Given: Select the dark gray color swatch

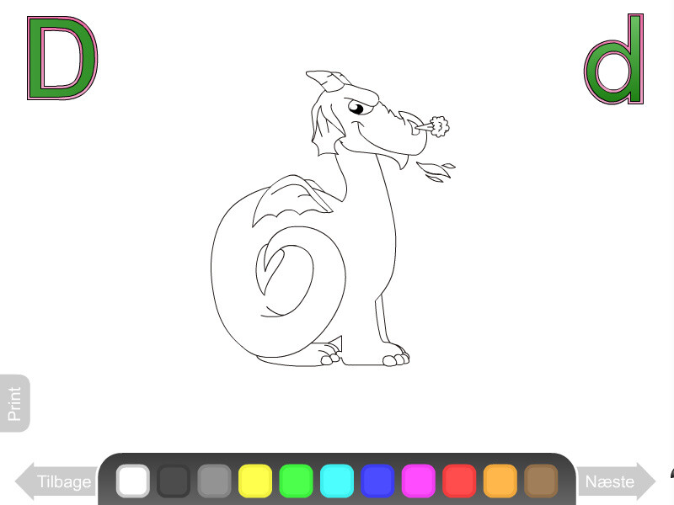Looking at the screenshot, I should click(174, 481).
